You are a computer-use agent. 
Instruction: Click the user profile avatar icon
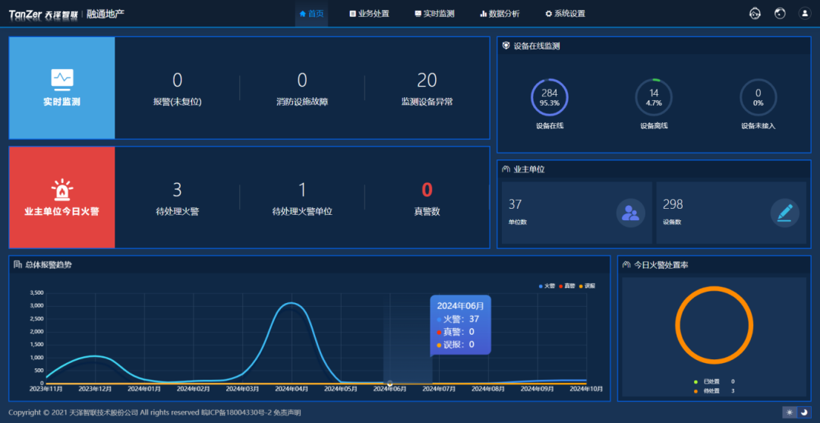(x=805, y=14)
